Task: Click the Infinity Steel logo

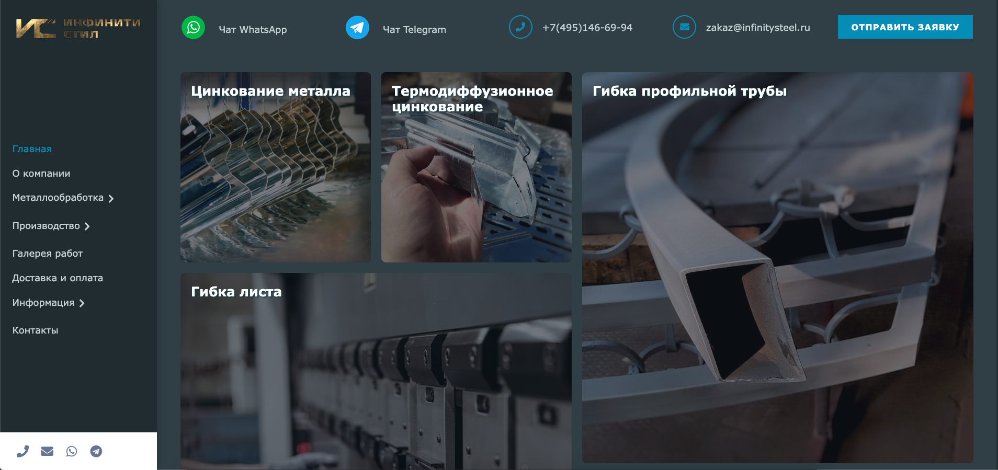Action: pos(78,28)
